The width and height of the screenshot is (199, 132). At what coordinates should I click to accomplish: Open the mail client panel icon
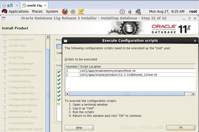pos(73,11)
